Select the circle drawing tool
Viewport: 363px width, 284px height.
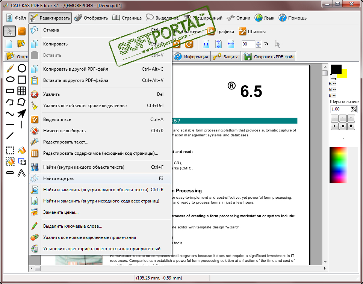pos(22,68)
